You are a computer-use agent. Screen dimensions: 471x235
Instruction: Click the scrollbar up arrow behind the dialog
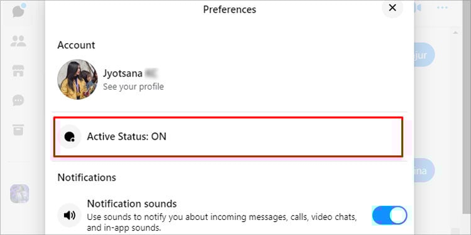tap(456, 33)
